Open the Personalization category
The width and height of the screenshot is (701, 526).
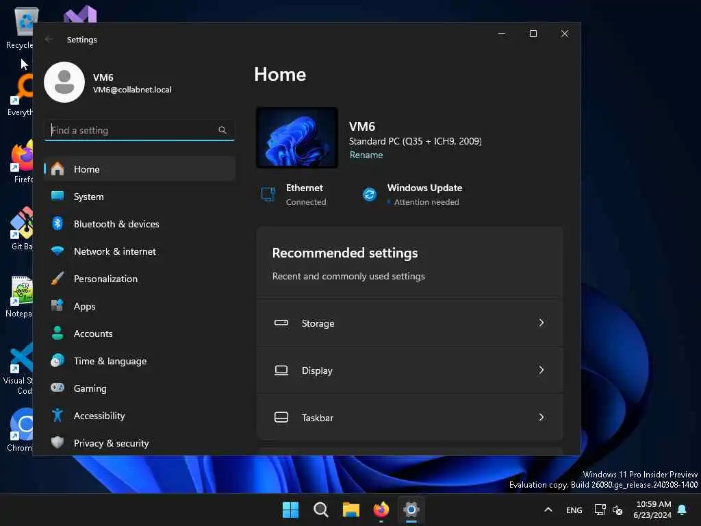point(140,279)
